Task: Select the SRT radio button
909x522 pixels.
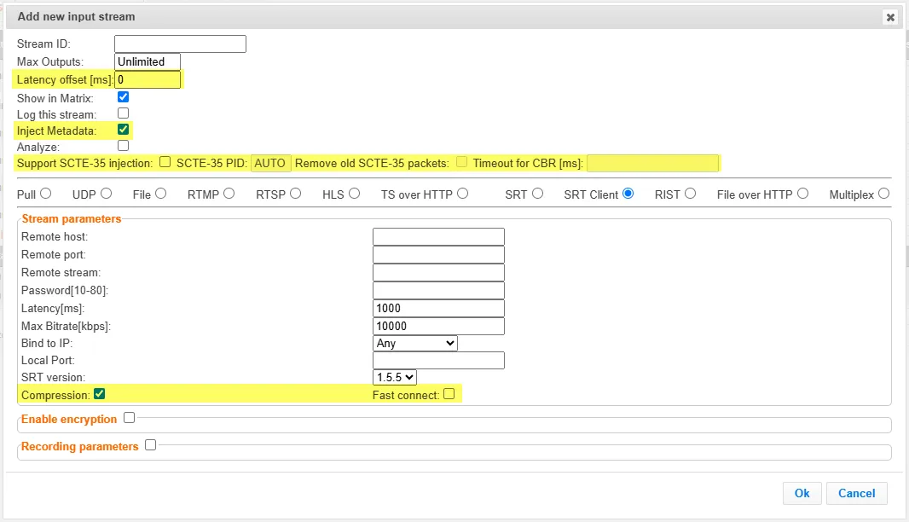Action: (x=538, y=194)
